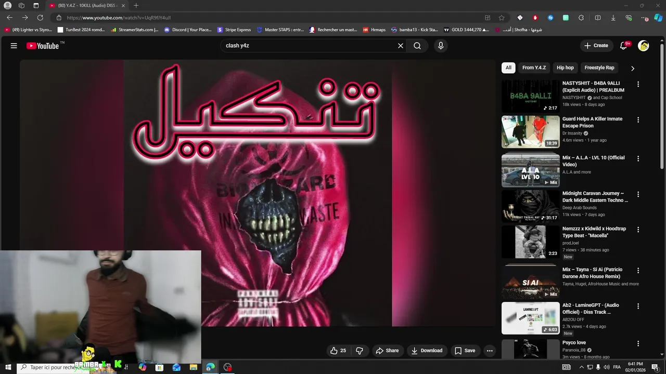Open Mix A.L.A LVL 10 thumbnail
Image resolution: width=666 pixels, height=374 pixels.
pos(531,170)
